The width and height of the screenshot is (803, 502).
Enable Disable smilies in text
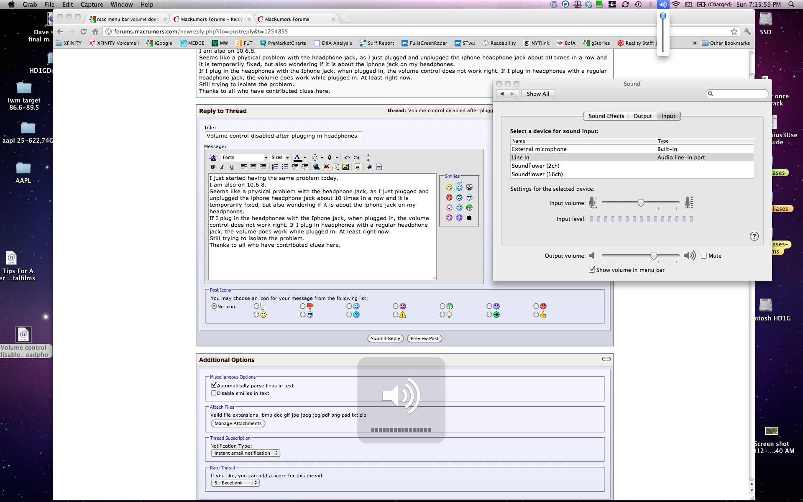click(x=214, y=393)
